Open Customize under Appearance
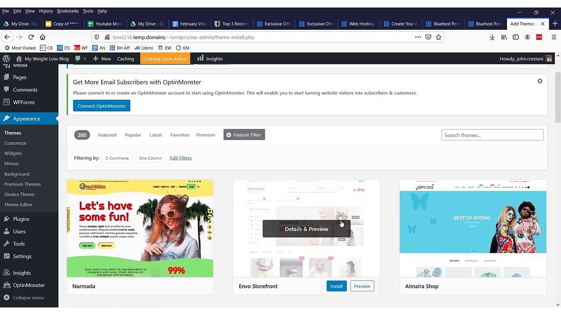 pos(15,143)
